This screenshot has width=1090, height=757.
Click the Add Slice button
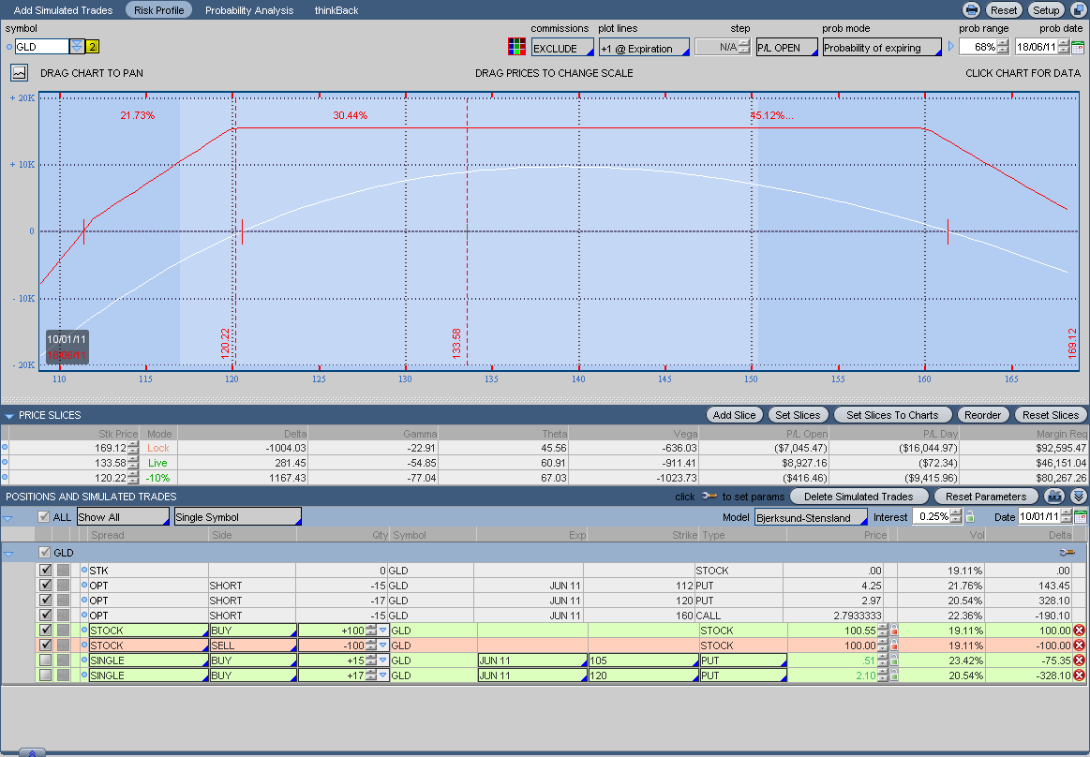pyautogui.click(x=734, y=415)
